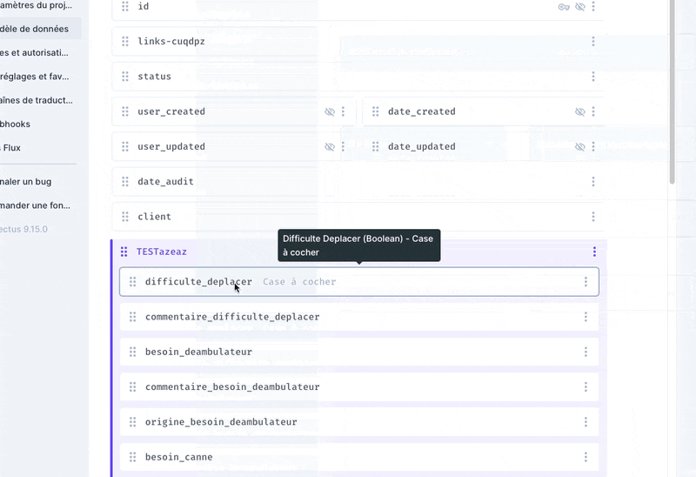Grab drag handle of origine_besoin_deambulateur field
This screenshot has height=477, width=696.
pyautogui.click(x=133, y=422)
